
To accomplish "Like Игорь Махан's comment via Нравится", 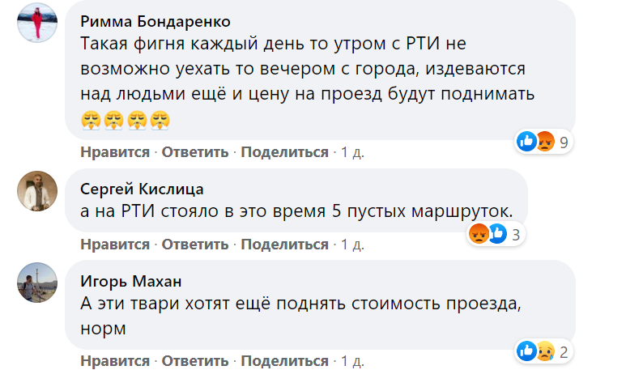I will pyautogui.click(x=115, y=360).
